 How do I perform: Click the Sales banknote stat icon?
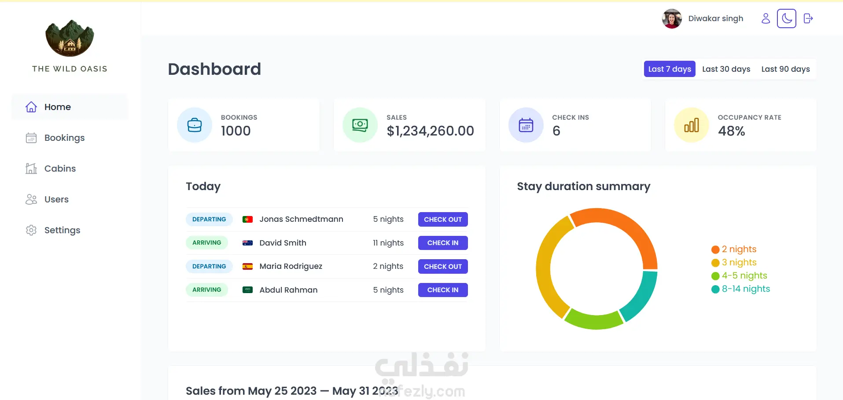[360, 125]
